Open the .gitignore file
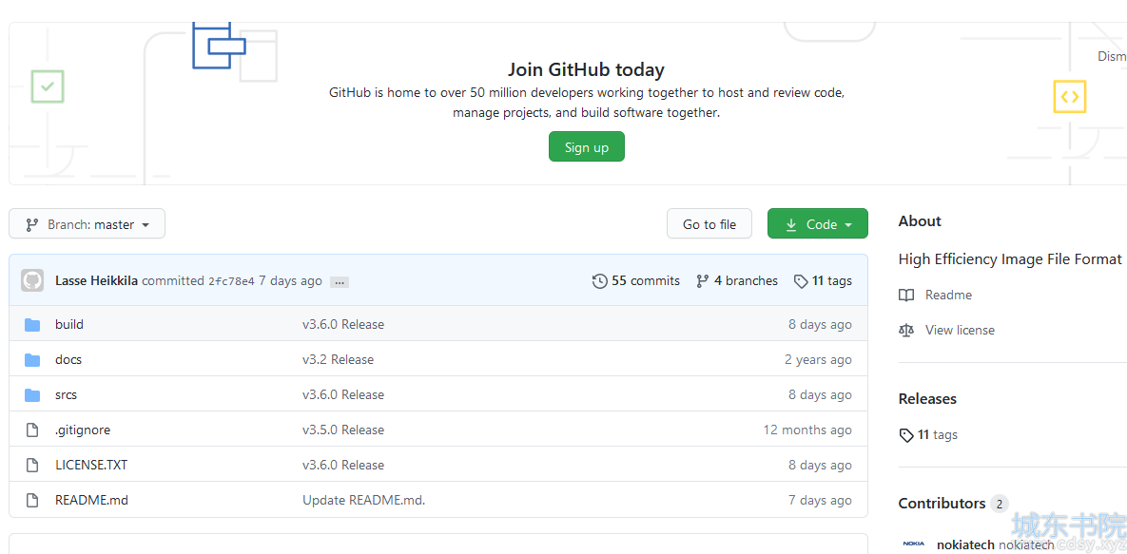The height and width of the screenshot is (554, 1127). pos(83,430)
